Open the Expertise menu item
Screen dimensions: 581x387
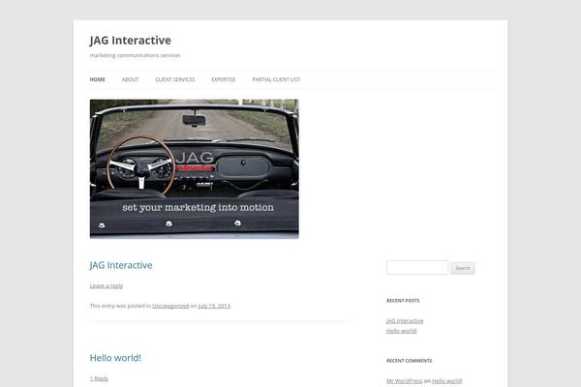tap(224, 79)
